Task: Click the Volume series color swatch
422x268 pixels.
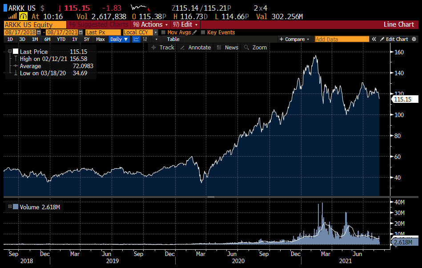Action: click(x=16, y=207)
